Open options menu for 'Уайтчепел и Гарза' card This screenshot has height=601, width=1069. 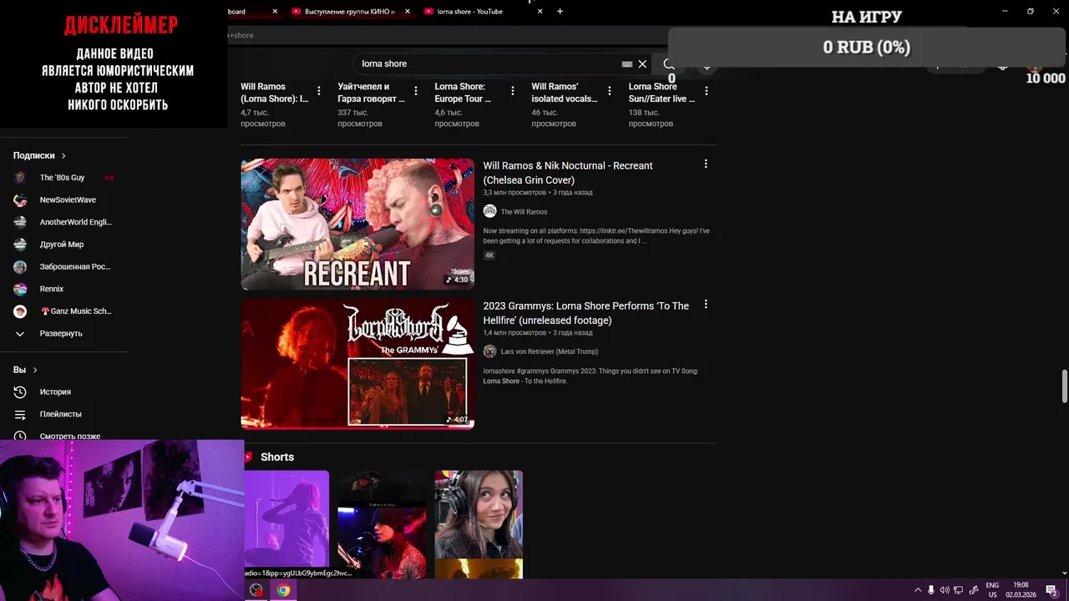[x=416, y=91]
